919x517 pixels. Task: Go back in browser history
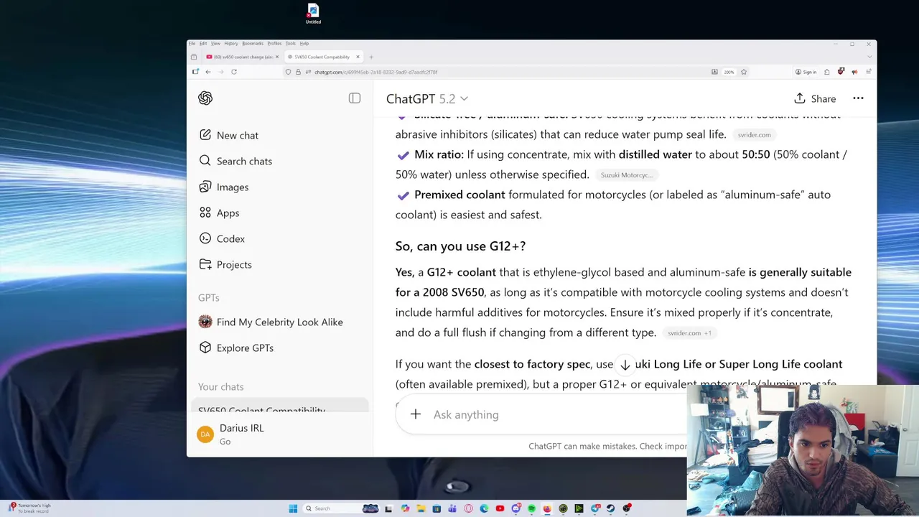pyautogui.click(x=208, y=72)
